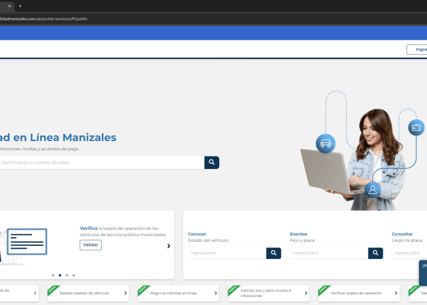The height and width of the screenshot is (305, 427).
Task: Click the car icon bubble in the illustration
Action: click(x=326, y=143)
